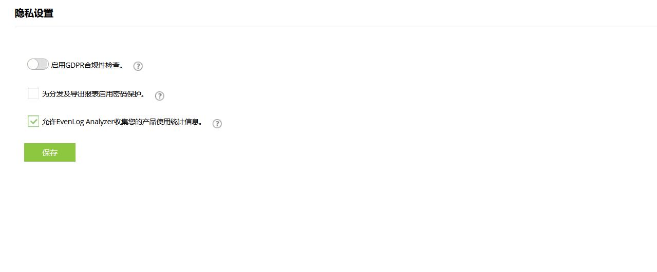657x272 pixels.
Task: Click the 允许EvenLog Analyzer收集 statistics label text
Action: click(x=122, y=122)
